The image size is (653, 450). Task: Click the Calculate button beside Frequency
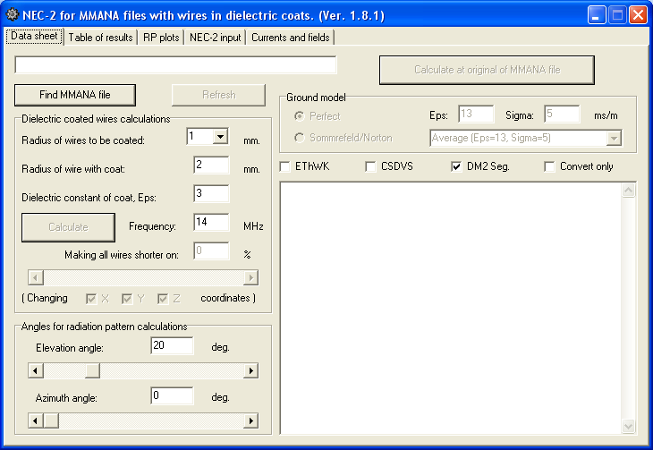click(68, 227)
